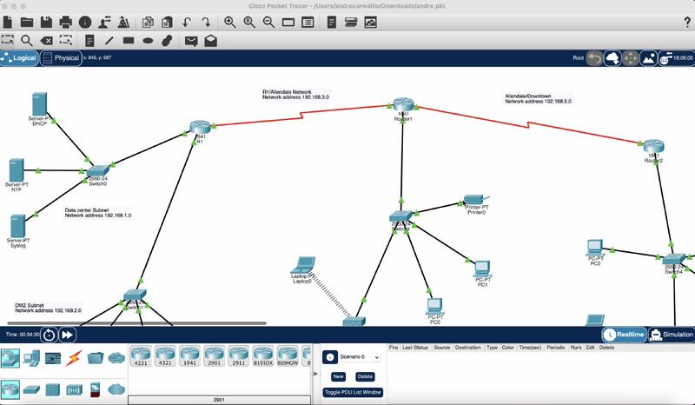Viewport: 695px width, 405px height.
Task: Open the help question mark icon
Action: (x=687, y=23)
